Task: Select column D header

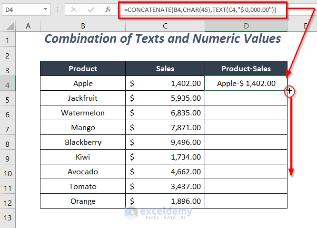Action: (246, 26)
